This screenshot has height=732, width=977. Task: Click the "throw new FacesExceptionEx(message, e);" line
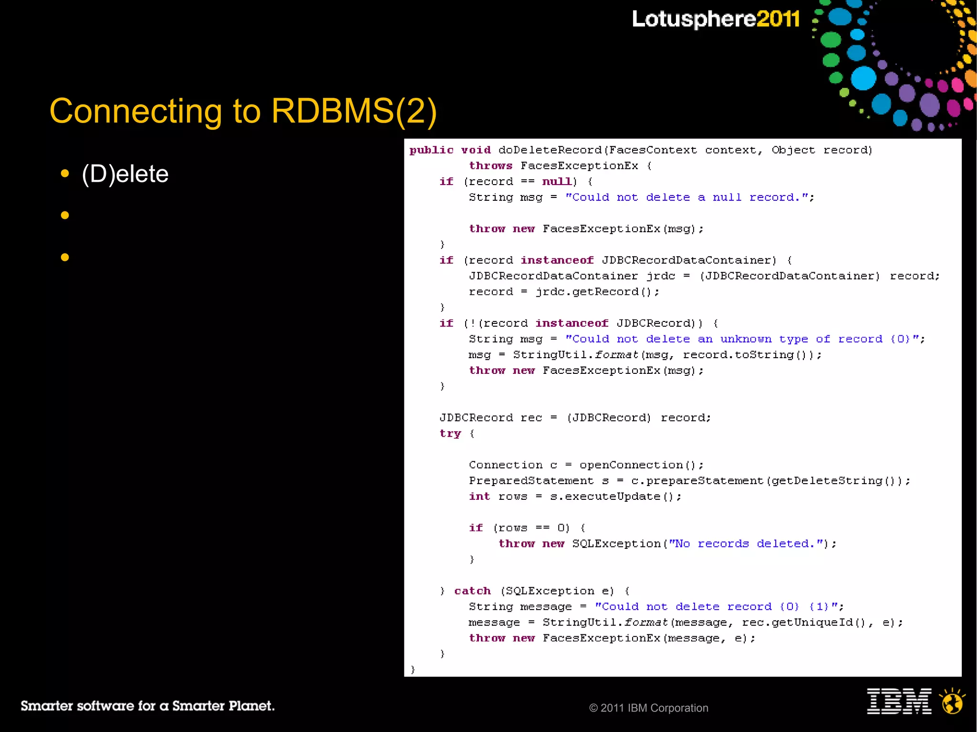tap(612, 638)
